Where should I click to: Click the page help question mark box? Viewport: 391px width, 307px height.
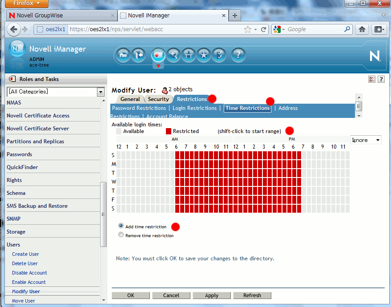(x=381, y=79)
